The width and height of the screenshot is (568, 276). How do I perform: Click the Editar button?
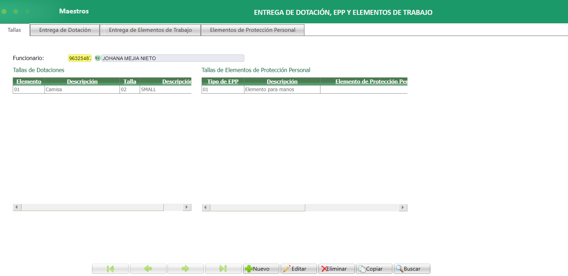(x=299, y=269)
